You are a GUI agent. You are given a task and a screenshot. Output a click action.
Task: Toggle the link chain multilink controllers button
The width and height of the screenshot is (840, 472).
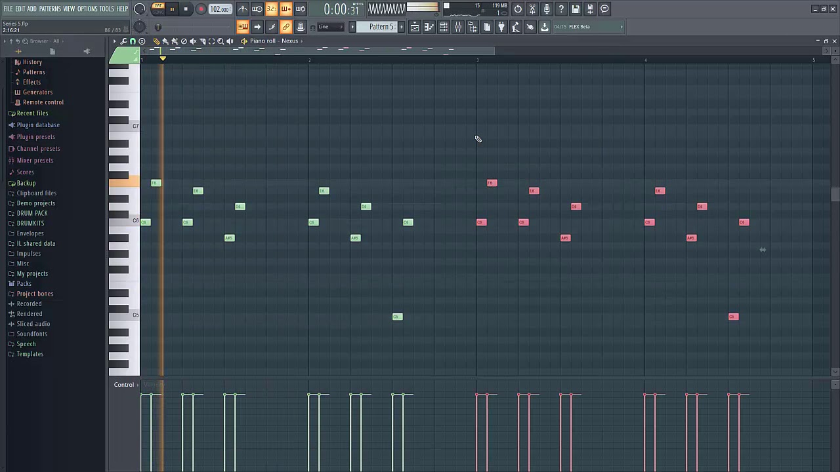click(x=285, y=27)
